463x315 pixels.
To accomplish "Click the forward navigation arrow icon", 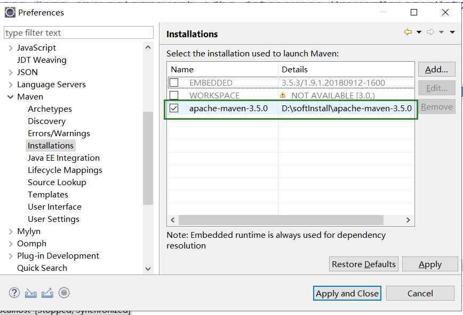I will coord(430,32).
